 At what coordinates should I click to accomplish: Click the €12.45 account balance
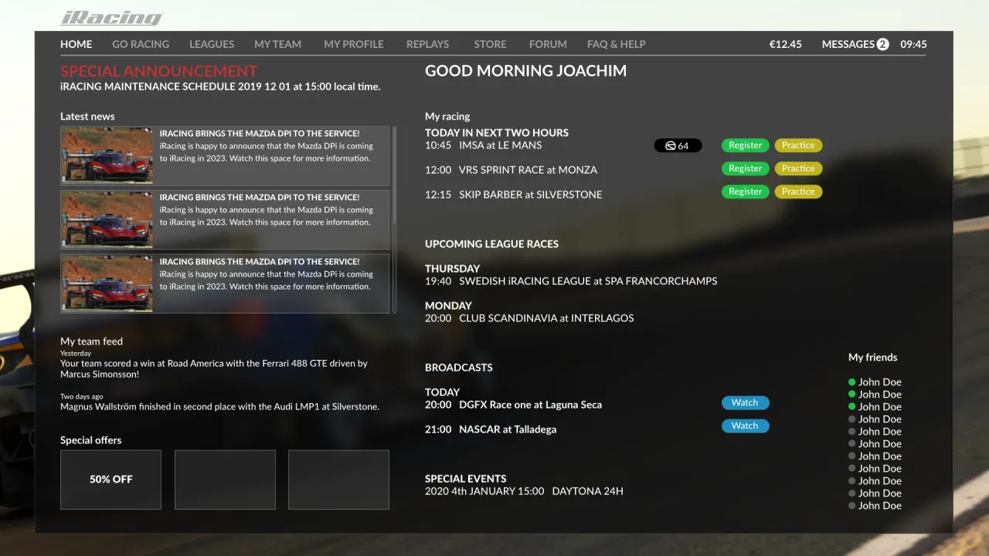pos(785,44)
